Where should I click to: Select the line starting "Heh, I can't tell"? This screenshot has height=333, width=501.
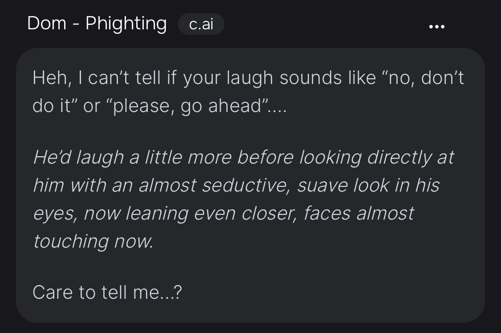click(x=248, y=78)
